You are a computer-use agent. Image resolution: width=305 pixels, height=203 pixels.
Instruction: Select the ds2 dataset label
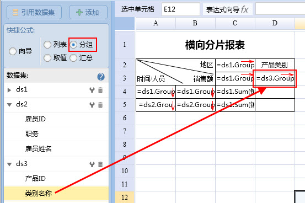[22, 104]
